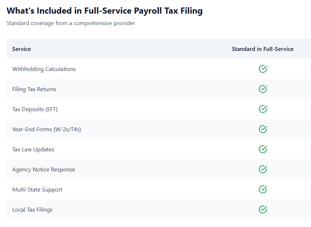Select the Year-End Forms (W-2s/T4s) label
The height and width of the screenshot is (227, 311).
[x=46, y=129]
